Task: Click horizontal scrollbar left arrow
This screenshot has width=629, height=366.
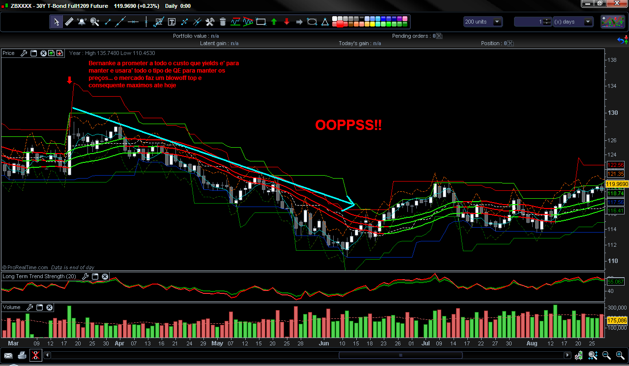Action: [x=47, y=355]
